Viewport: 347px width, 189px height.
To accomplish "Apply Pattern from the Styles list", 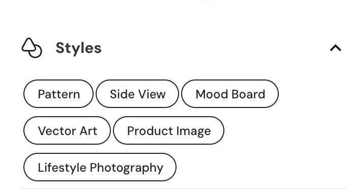I will click(x=59, y=94).
